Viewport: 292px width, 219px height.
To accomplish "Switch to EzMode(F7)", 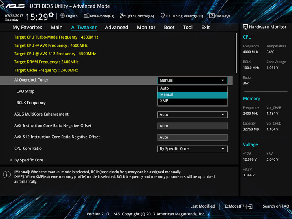I will coord(236,206).
